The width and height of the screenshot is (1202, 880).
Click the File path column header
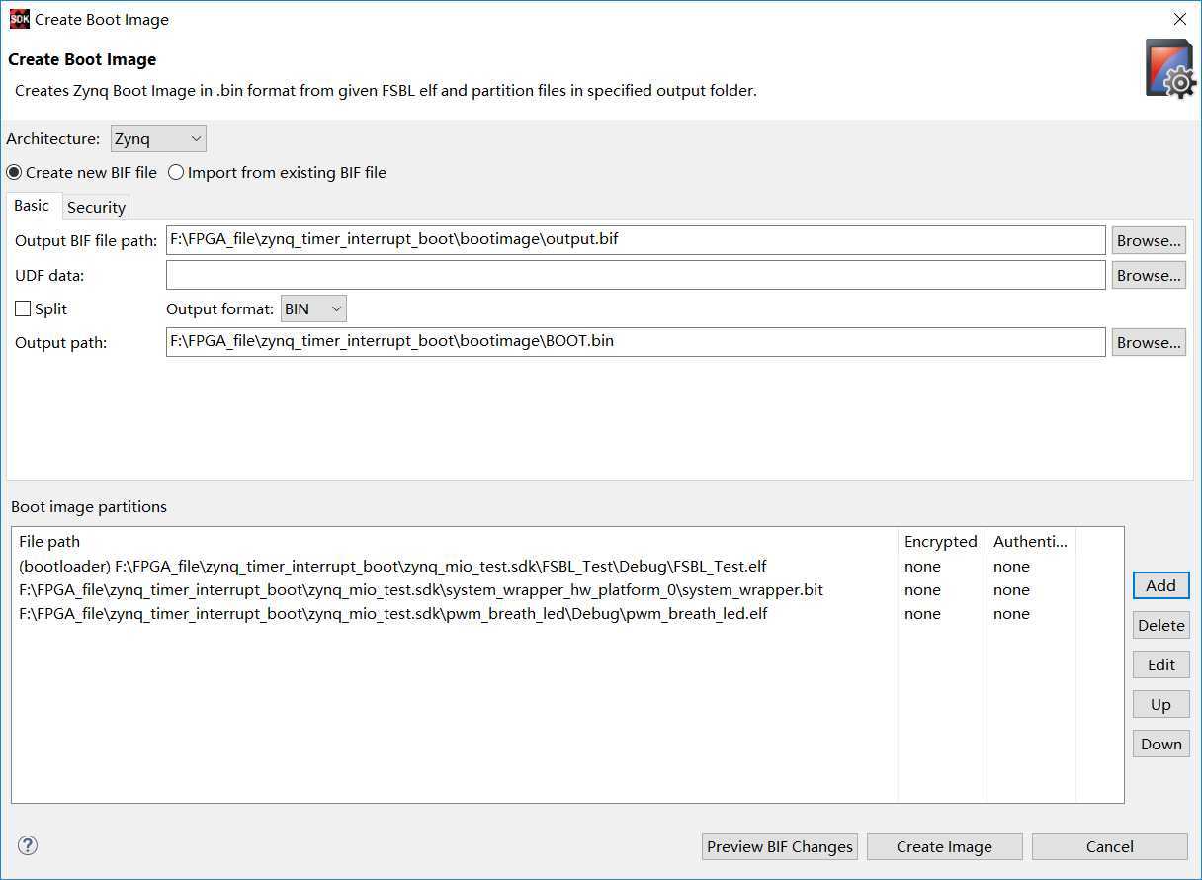point(455,541)
